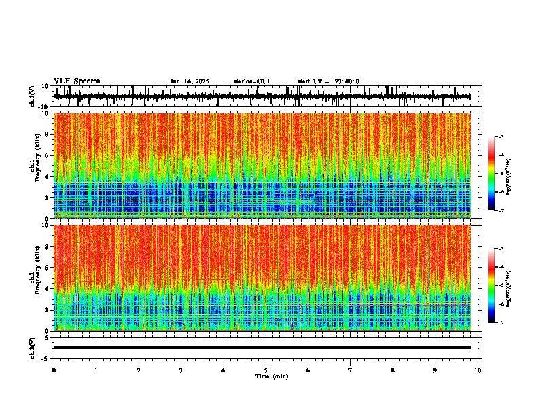
Task: Click the time axis tick label 3
Action: point(181,370)
